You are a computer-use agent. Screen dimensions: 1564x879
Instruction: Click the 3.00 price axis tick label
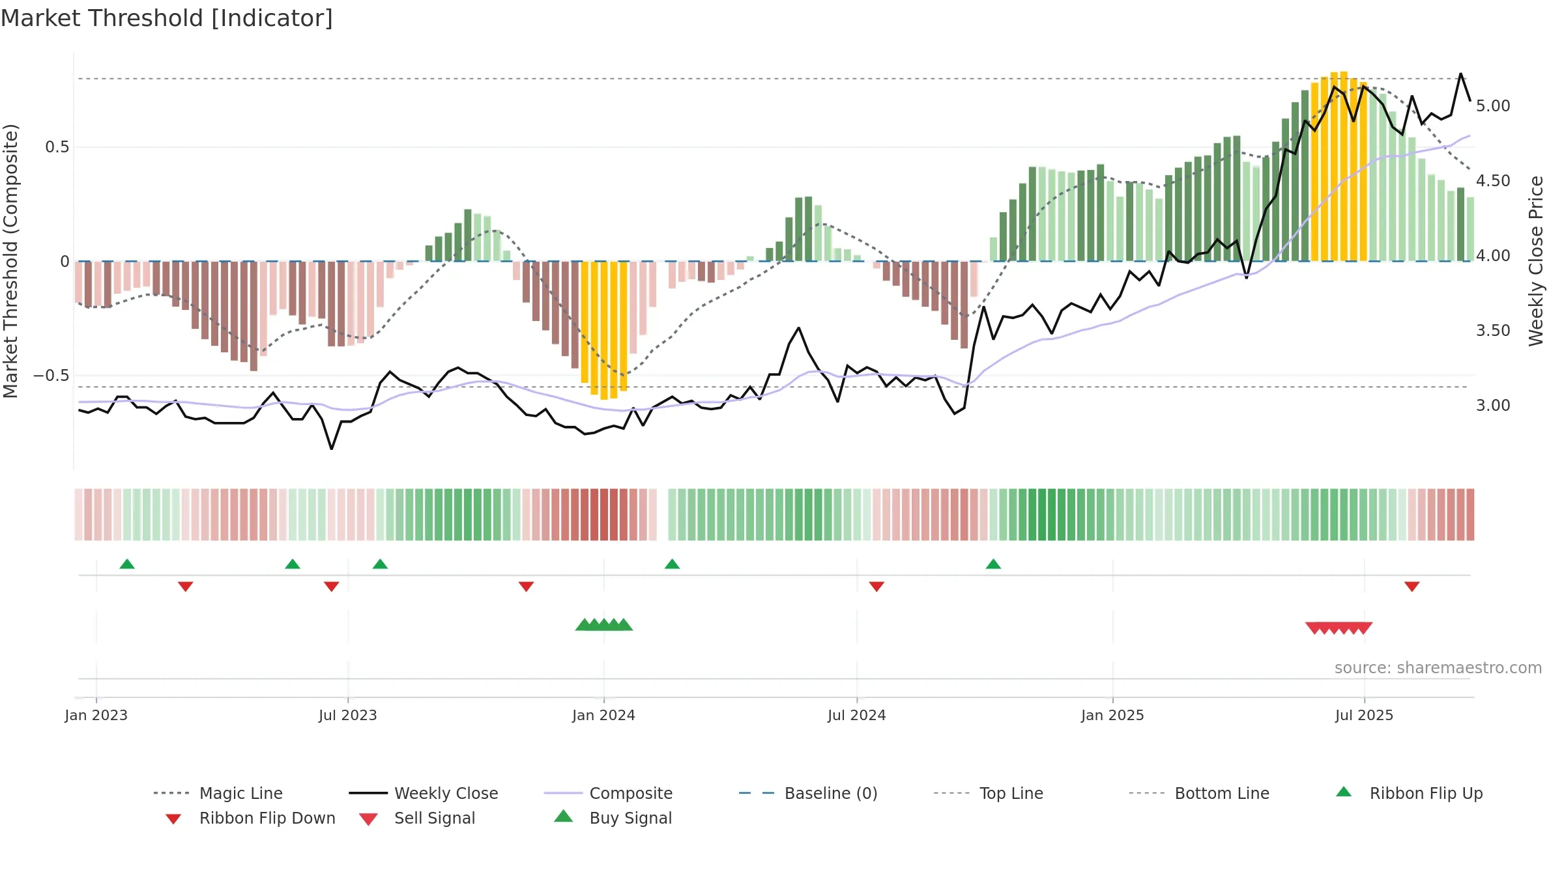(x=1493, y=406)
